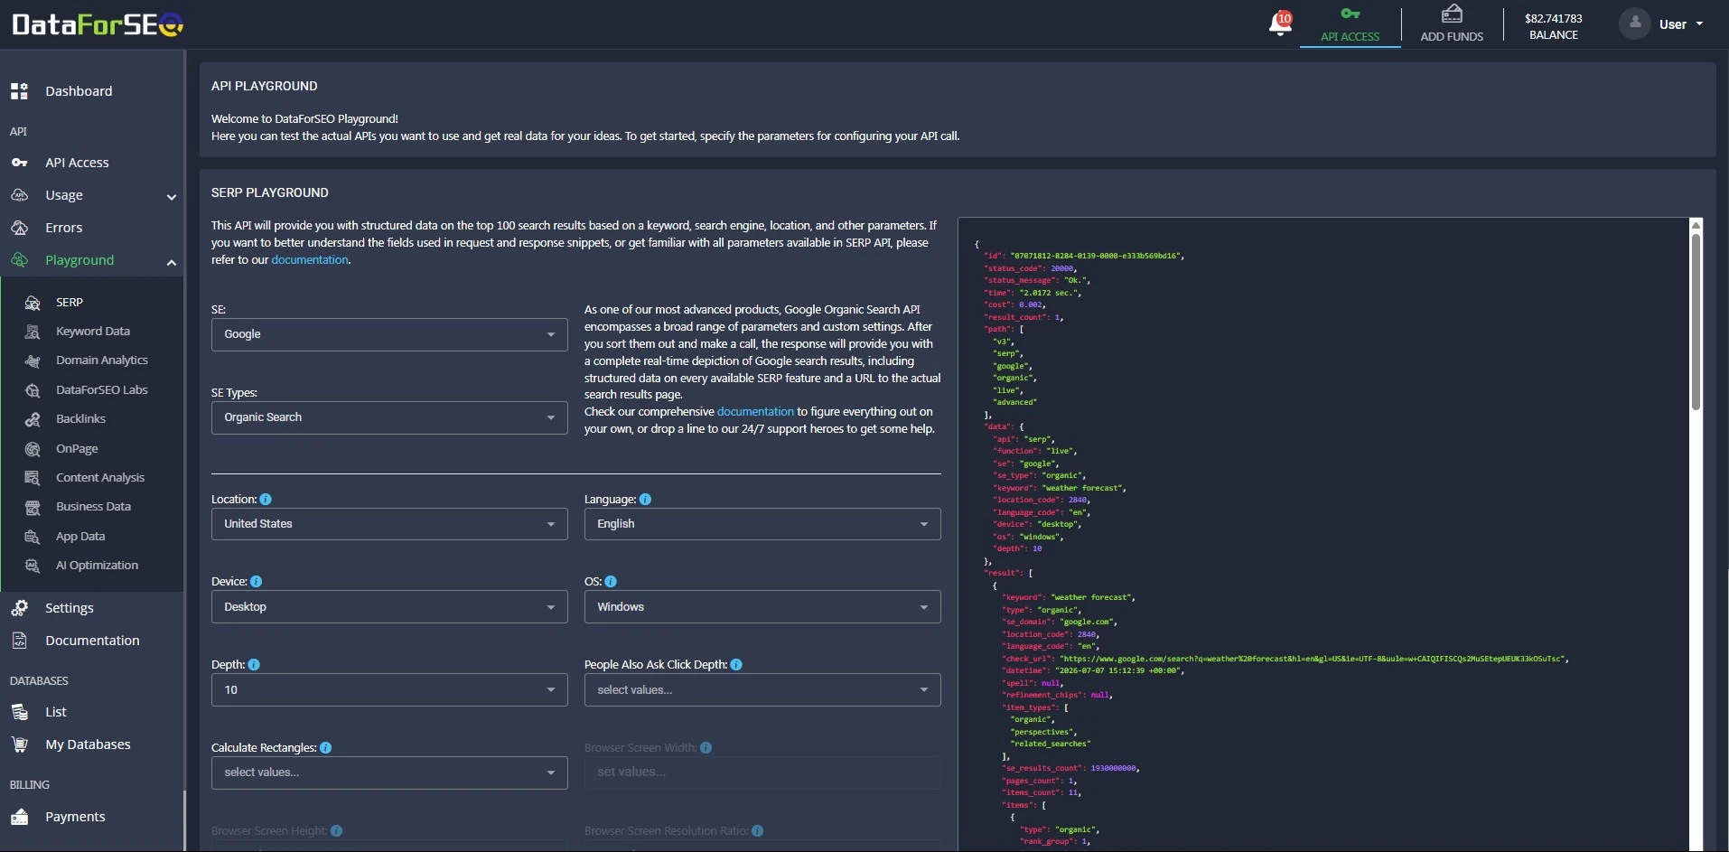This screenshot has height=852, width=1729.
Task: Open the Language dropdown showing English
Action: tap(762, 524)
